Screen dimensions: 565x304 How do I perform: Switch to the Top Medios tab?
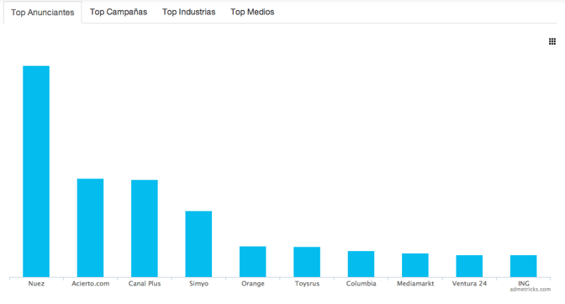point(252,12)
